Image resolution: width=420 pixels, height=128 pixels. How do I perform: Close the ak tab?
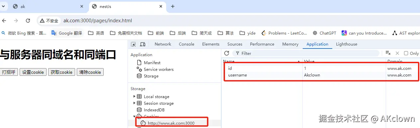point(82,6)
